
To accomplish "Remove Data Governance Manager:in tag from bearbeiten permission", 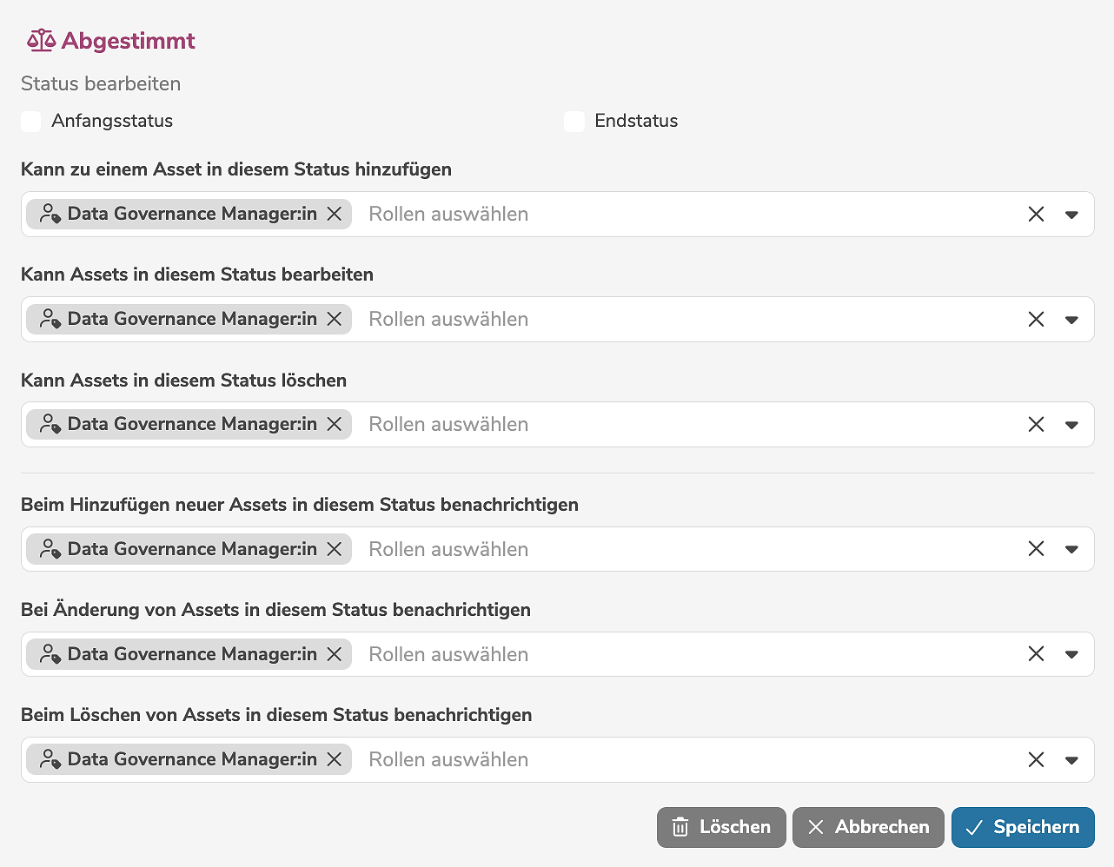I will [x=335, y=319].
